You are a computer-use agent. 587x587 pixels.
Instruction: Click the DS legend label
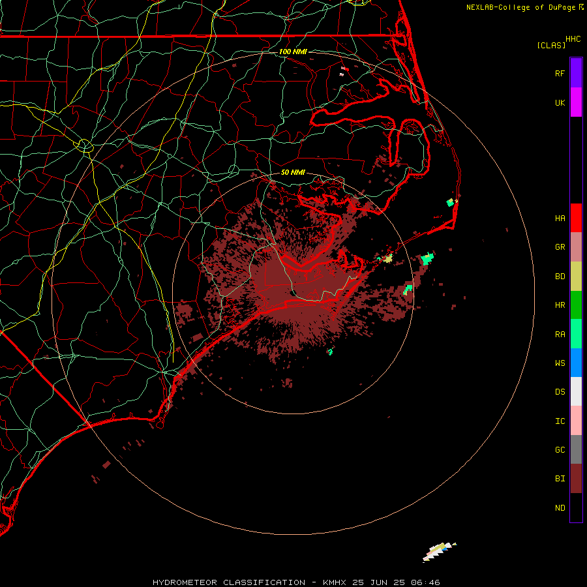pyautogui.click(x=560, y=392)
